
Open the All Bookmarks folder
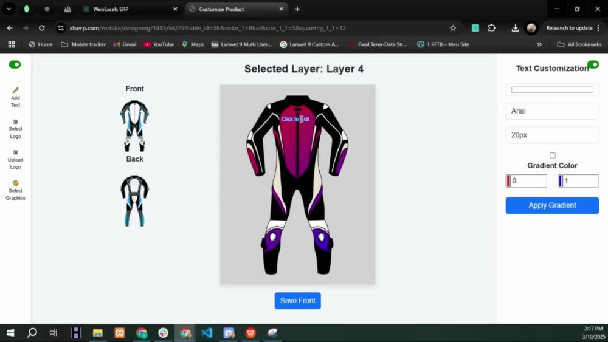click(x=579, y=44)
